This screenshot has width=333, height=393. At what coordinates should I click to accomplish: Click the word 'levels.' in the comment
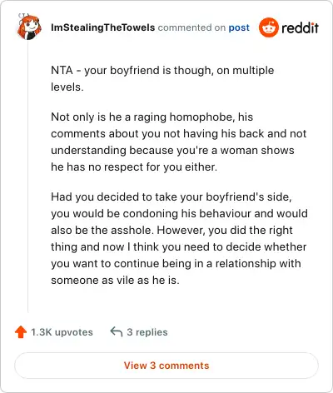[67, 87]
